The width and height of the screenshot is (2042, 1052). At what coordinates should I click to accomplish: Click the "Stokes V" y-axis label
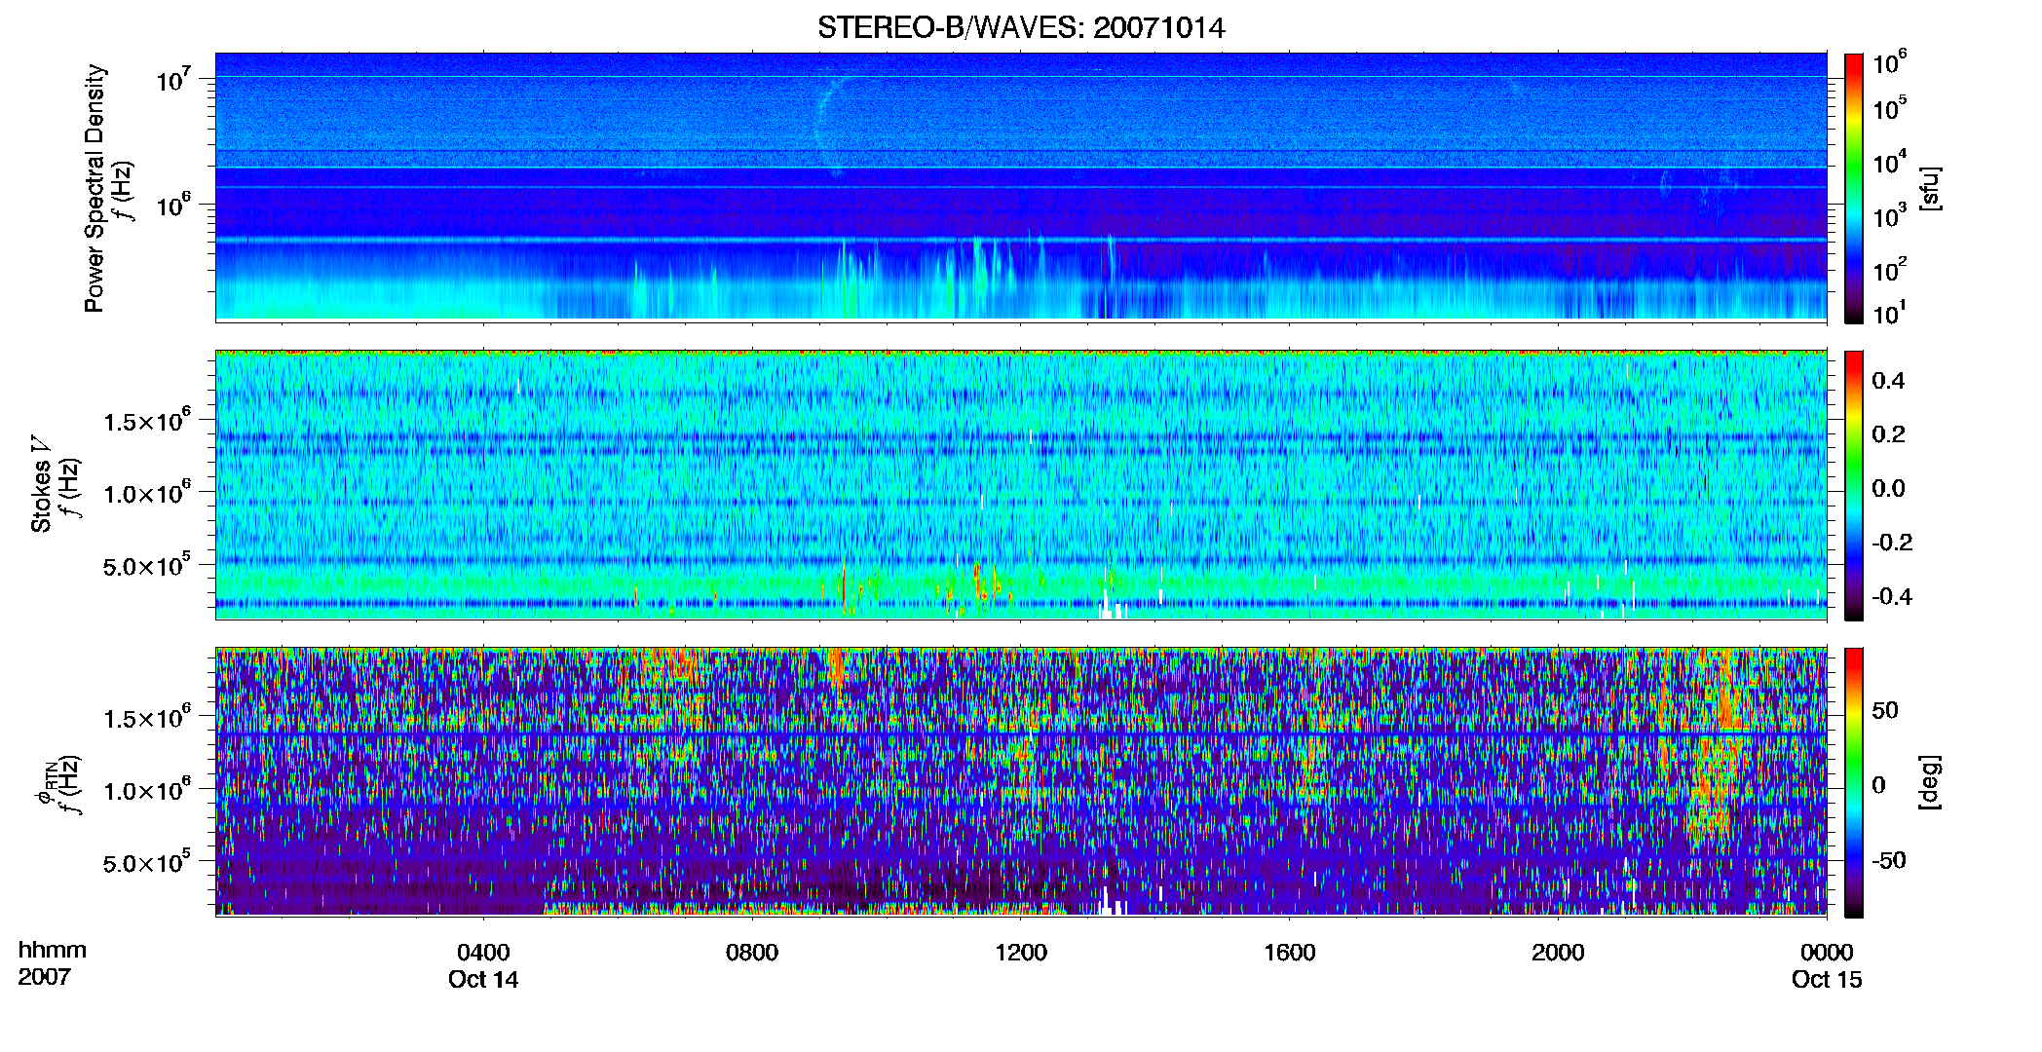click(x=41, y=484)
